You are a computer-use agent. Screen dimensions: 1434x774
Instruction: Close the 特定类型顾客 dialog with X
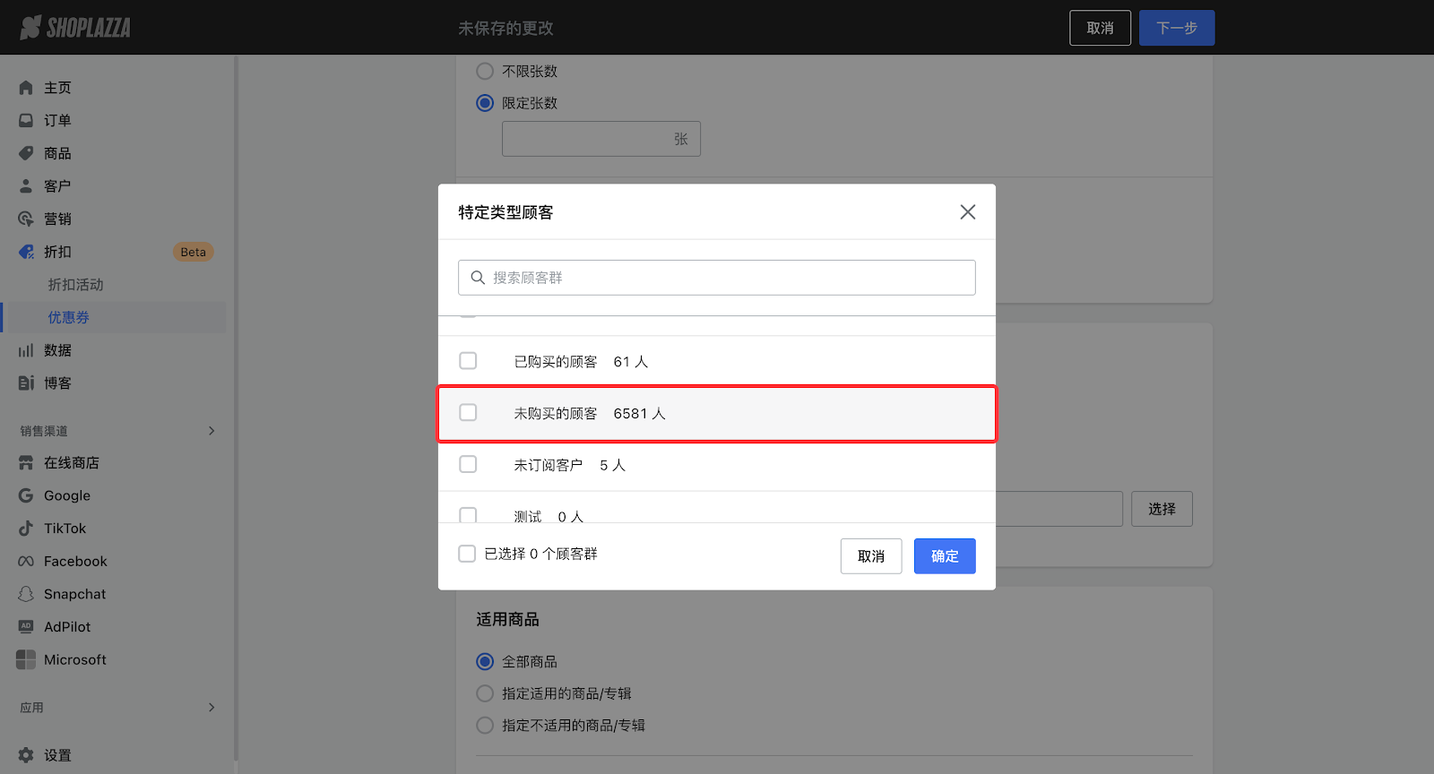[x=967, y=212]
